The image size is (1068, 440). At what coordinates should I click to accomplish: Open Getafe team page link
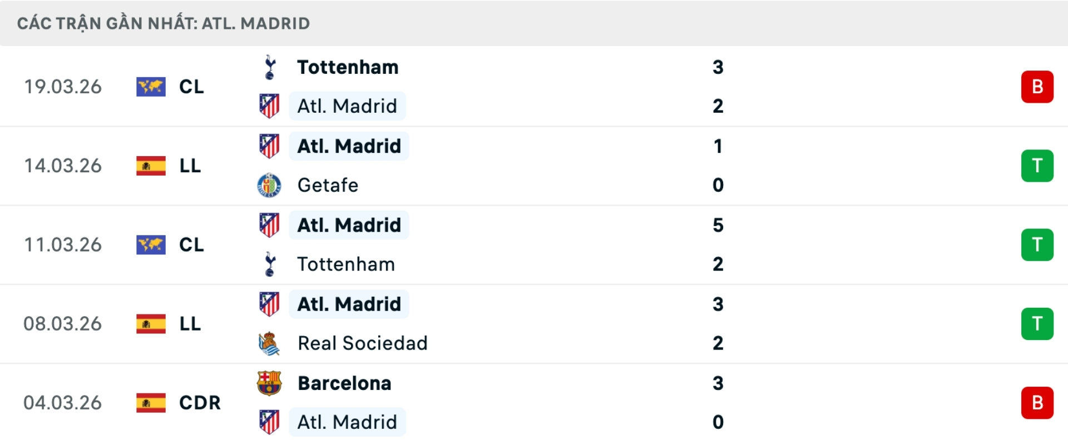tap(328, 185)
